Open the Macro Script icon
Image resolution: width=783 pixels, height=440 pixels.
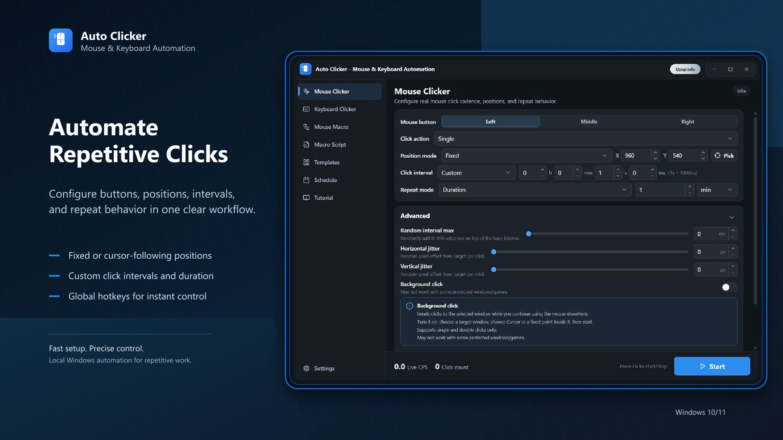click(x=306, y=145)
